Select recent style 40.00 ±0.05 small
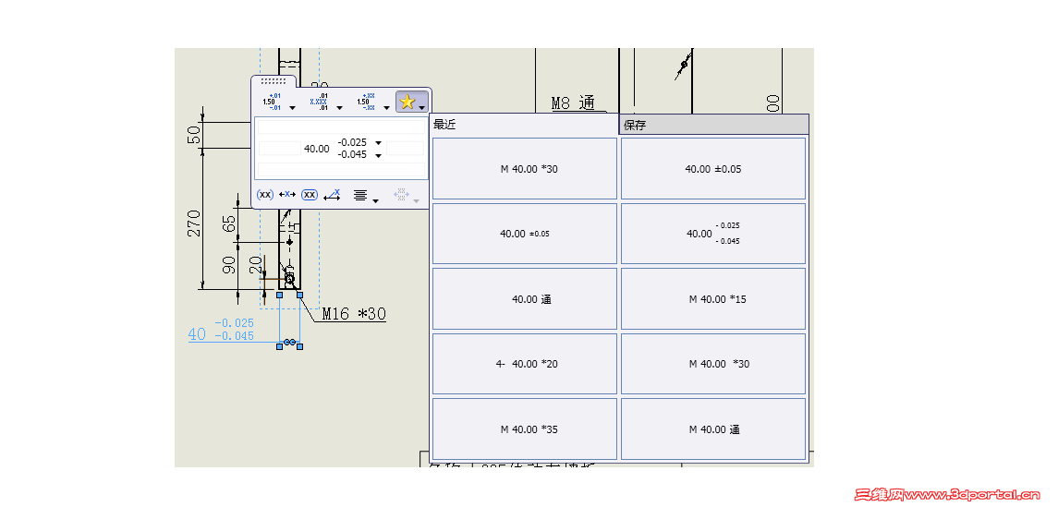Screen dimensions: 1058x507 pyautogui.click(x=525, y=234)
